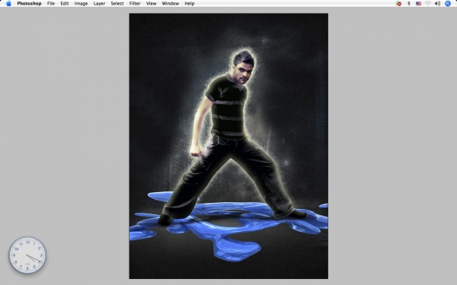Image resolution: width=457 pixels, height=285 pixels.
Task: Click the analog clock widget
Action: pyautogui.click(x=27, y=255)
